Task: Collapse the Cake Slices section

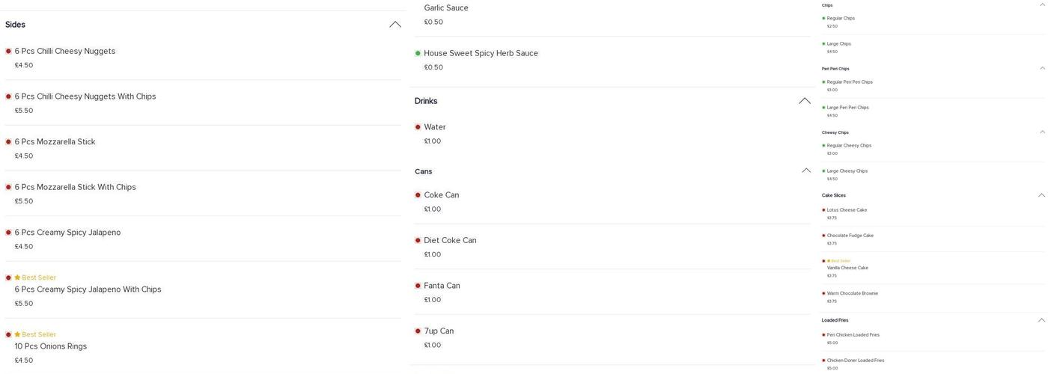Action: tap(1041, 195)
